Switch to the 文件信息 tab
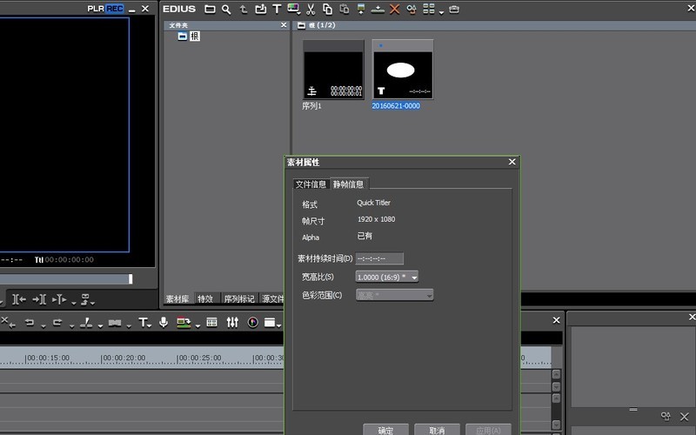The width and height of the screenshot is (696, 435). (x=311, y=184)
